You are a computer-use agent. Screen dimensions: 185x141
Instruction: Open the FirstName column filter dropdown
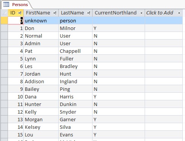pos(55,13)
